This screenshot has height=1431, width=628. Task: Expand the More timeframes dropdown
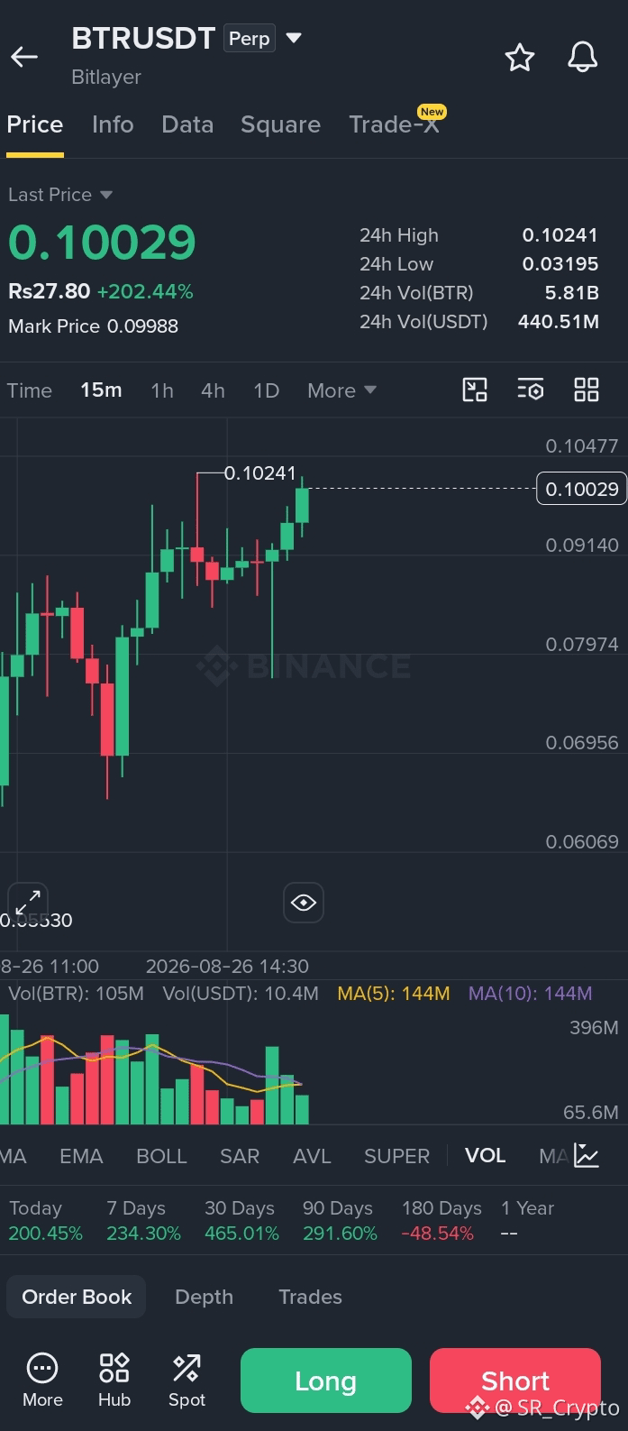pos(341,390)
